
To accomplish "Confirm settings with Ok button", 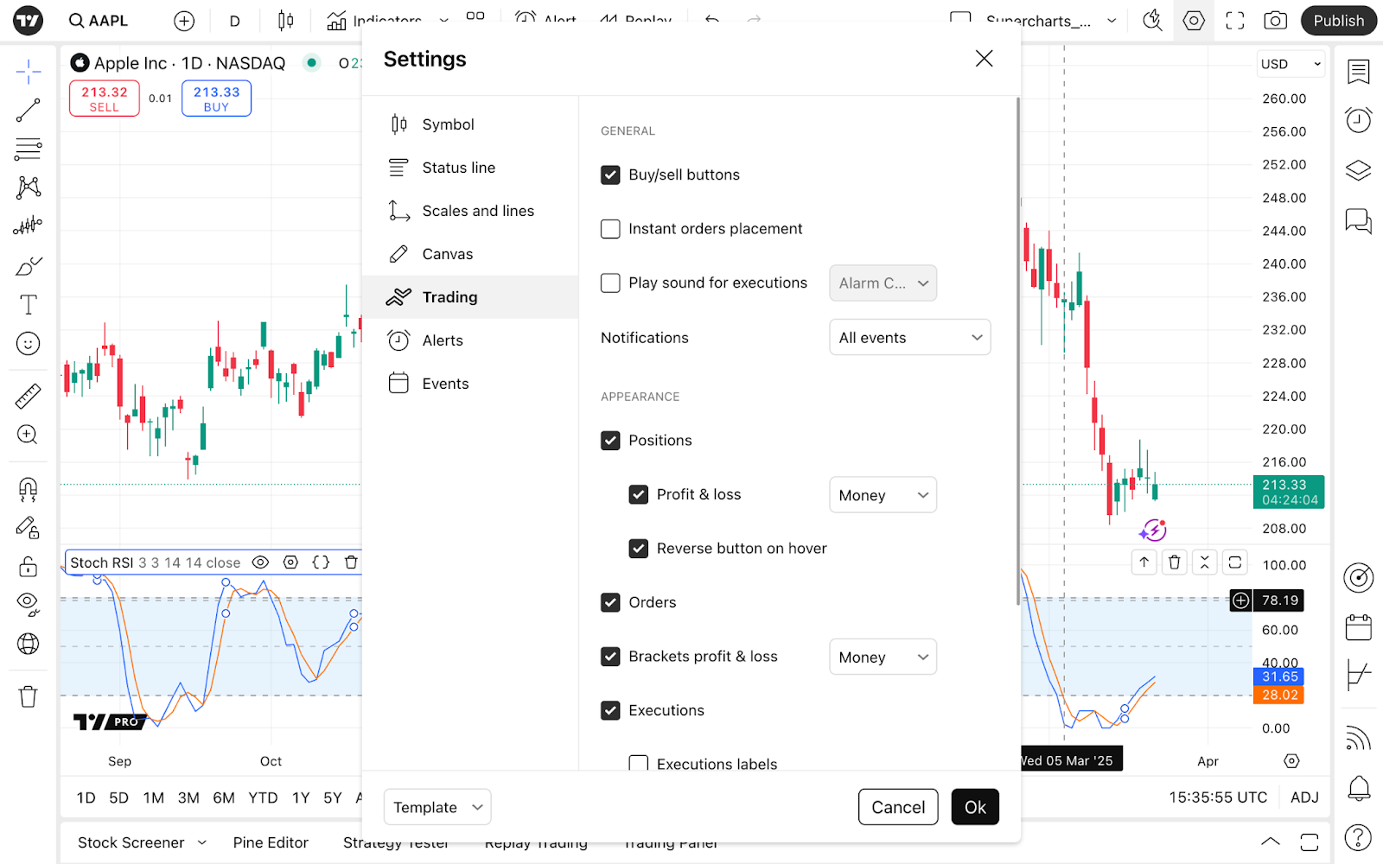I will (975, 807).
